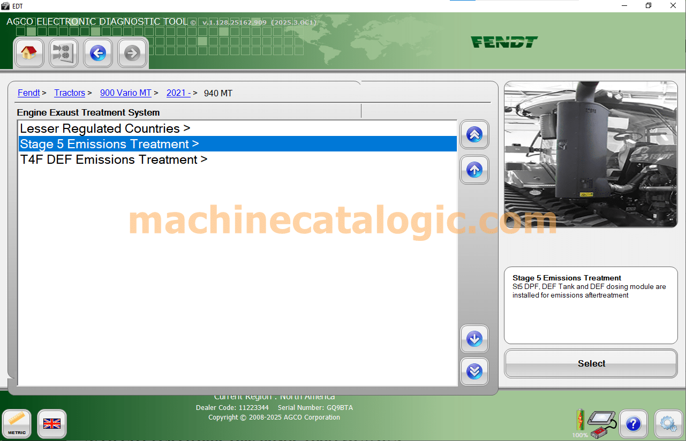Click the Engine Exaust Treatment System heading
Viewport: 686px width, 441px height.
click(88, 112)
